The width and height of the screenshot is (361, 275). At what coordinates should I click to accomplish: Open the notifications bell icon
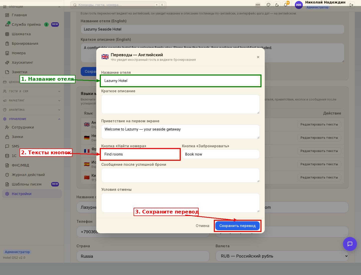pyautogui.click(x=286, y=5)
